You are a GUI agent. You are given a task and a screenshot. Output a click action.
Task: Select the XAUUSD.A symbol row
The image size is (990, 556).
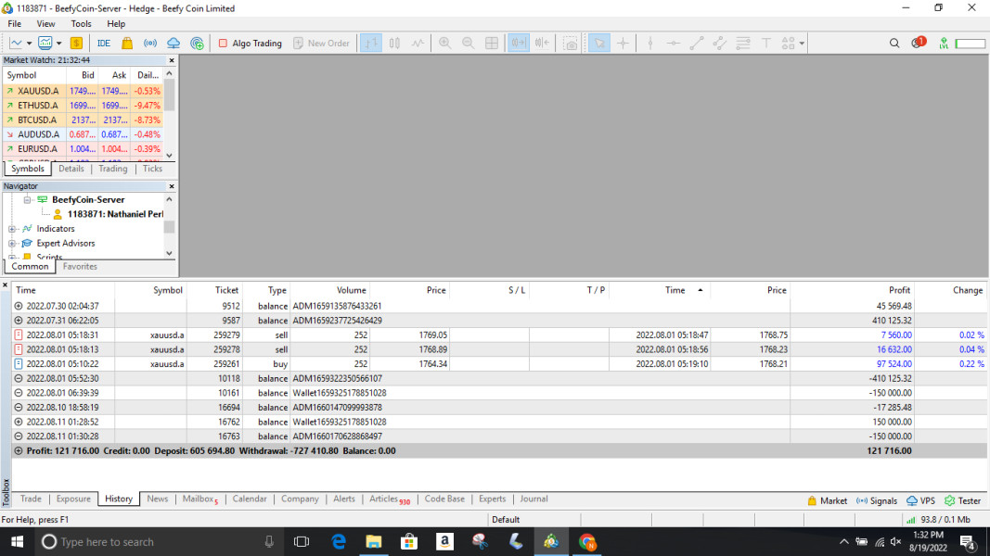(x=37, y=91)
